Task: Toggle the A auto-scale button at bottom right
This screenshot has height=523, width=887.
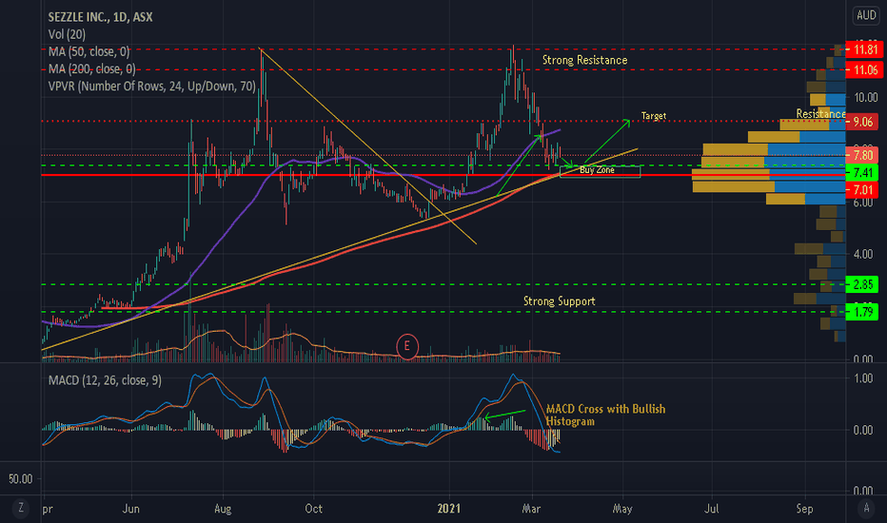Action: 866,508
